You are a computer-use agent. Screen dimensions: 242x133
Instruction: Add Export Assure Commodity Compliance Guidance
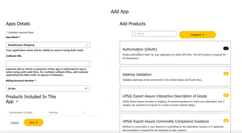pyautogui.click(x=226, y=121)
